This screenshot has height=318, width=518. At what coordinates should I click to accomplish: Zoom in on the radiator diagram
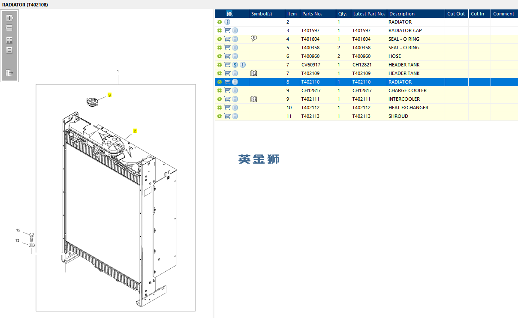coord(9,18)
